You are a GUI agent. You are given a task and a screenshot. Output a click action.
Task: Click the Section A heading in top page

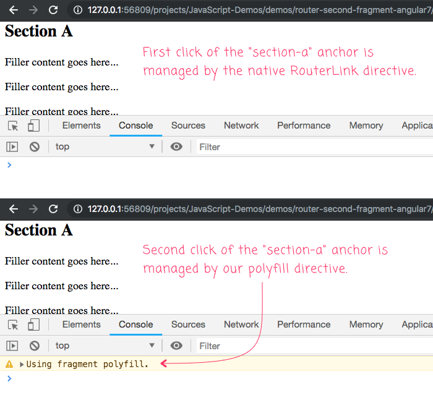coord(39,31)
